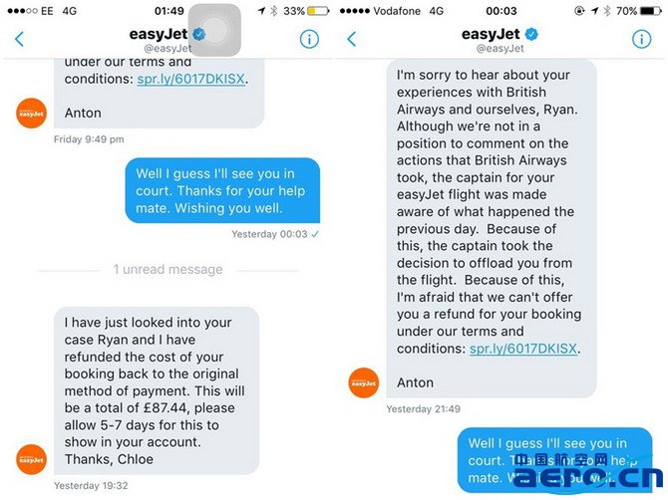Select the Chloe refund message bubble
The width and height of the screenshot is (668, 500).
coord(157,390)
